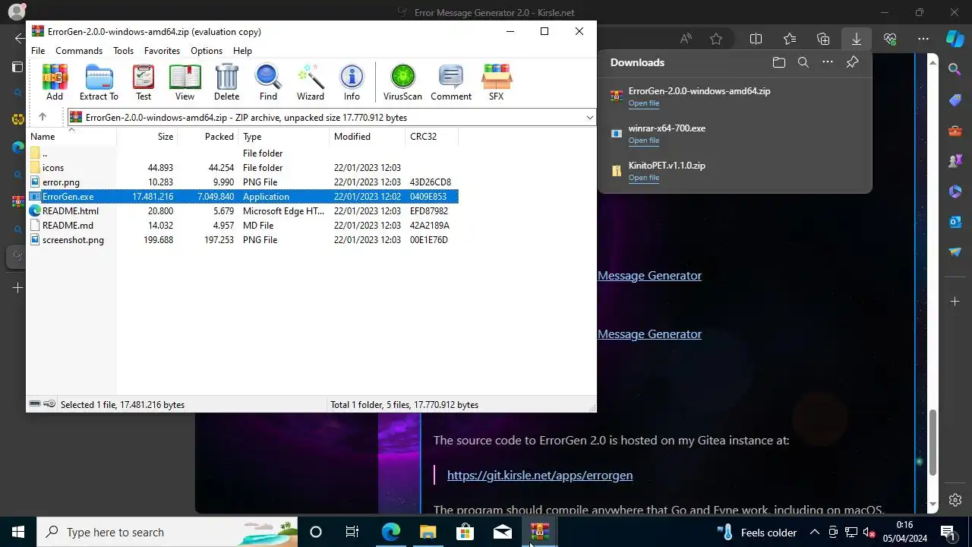Image resolution: width=972 pixels, height=547 pixels.
Task: Open the View tool in WinRAR
Action: point(185,82)
